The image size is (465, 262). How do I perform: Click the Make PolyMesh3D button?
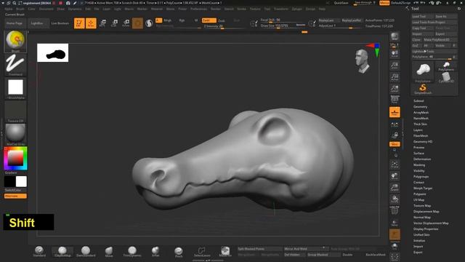pos(440,39)
